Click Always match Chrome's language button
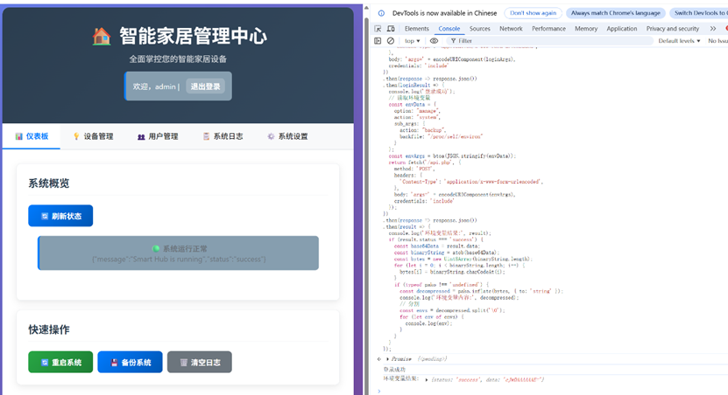Screen dimensions: 728x395 click(615, 13)
